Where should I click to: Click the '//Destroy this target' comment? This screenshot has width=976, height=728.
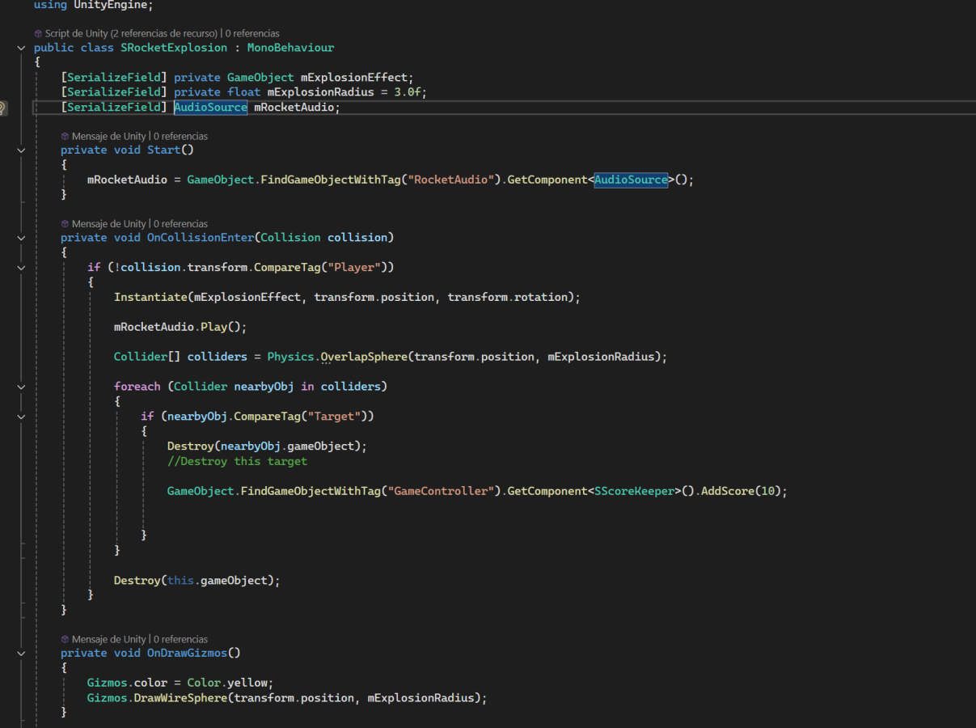(x=237, y=461)
